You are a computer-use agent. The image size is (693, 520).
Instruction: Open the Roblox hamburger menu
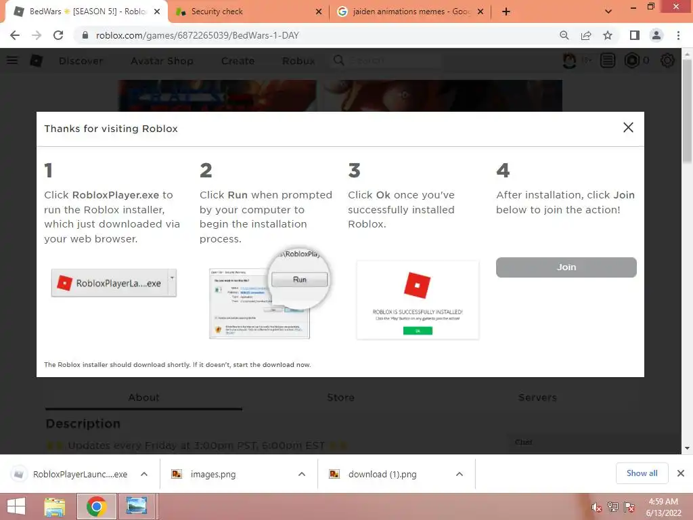pyautogui.click(x=12, y=60)
